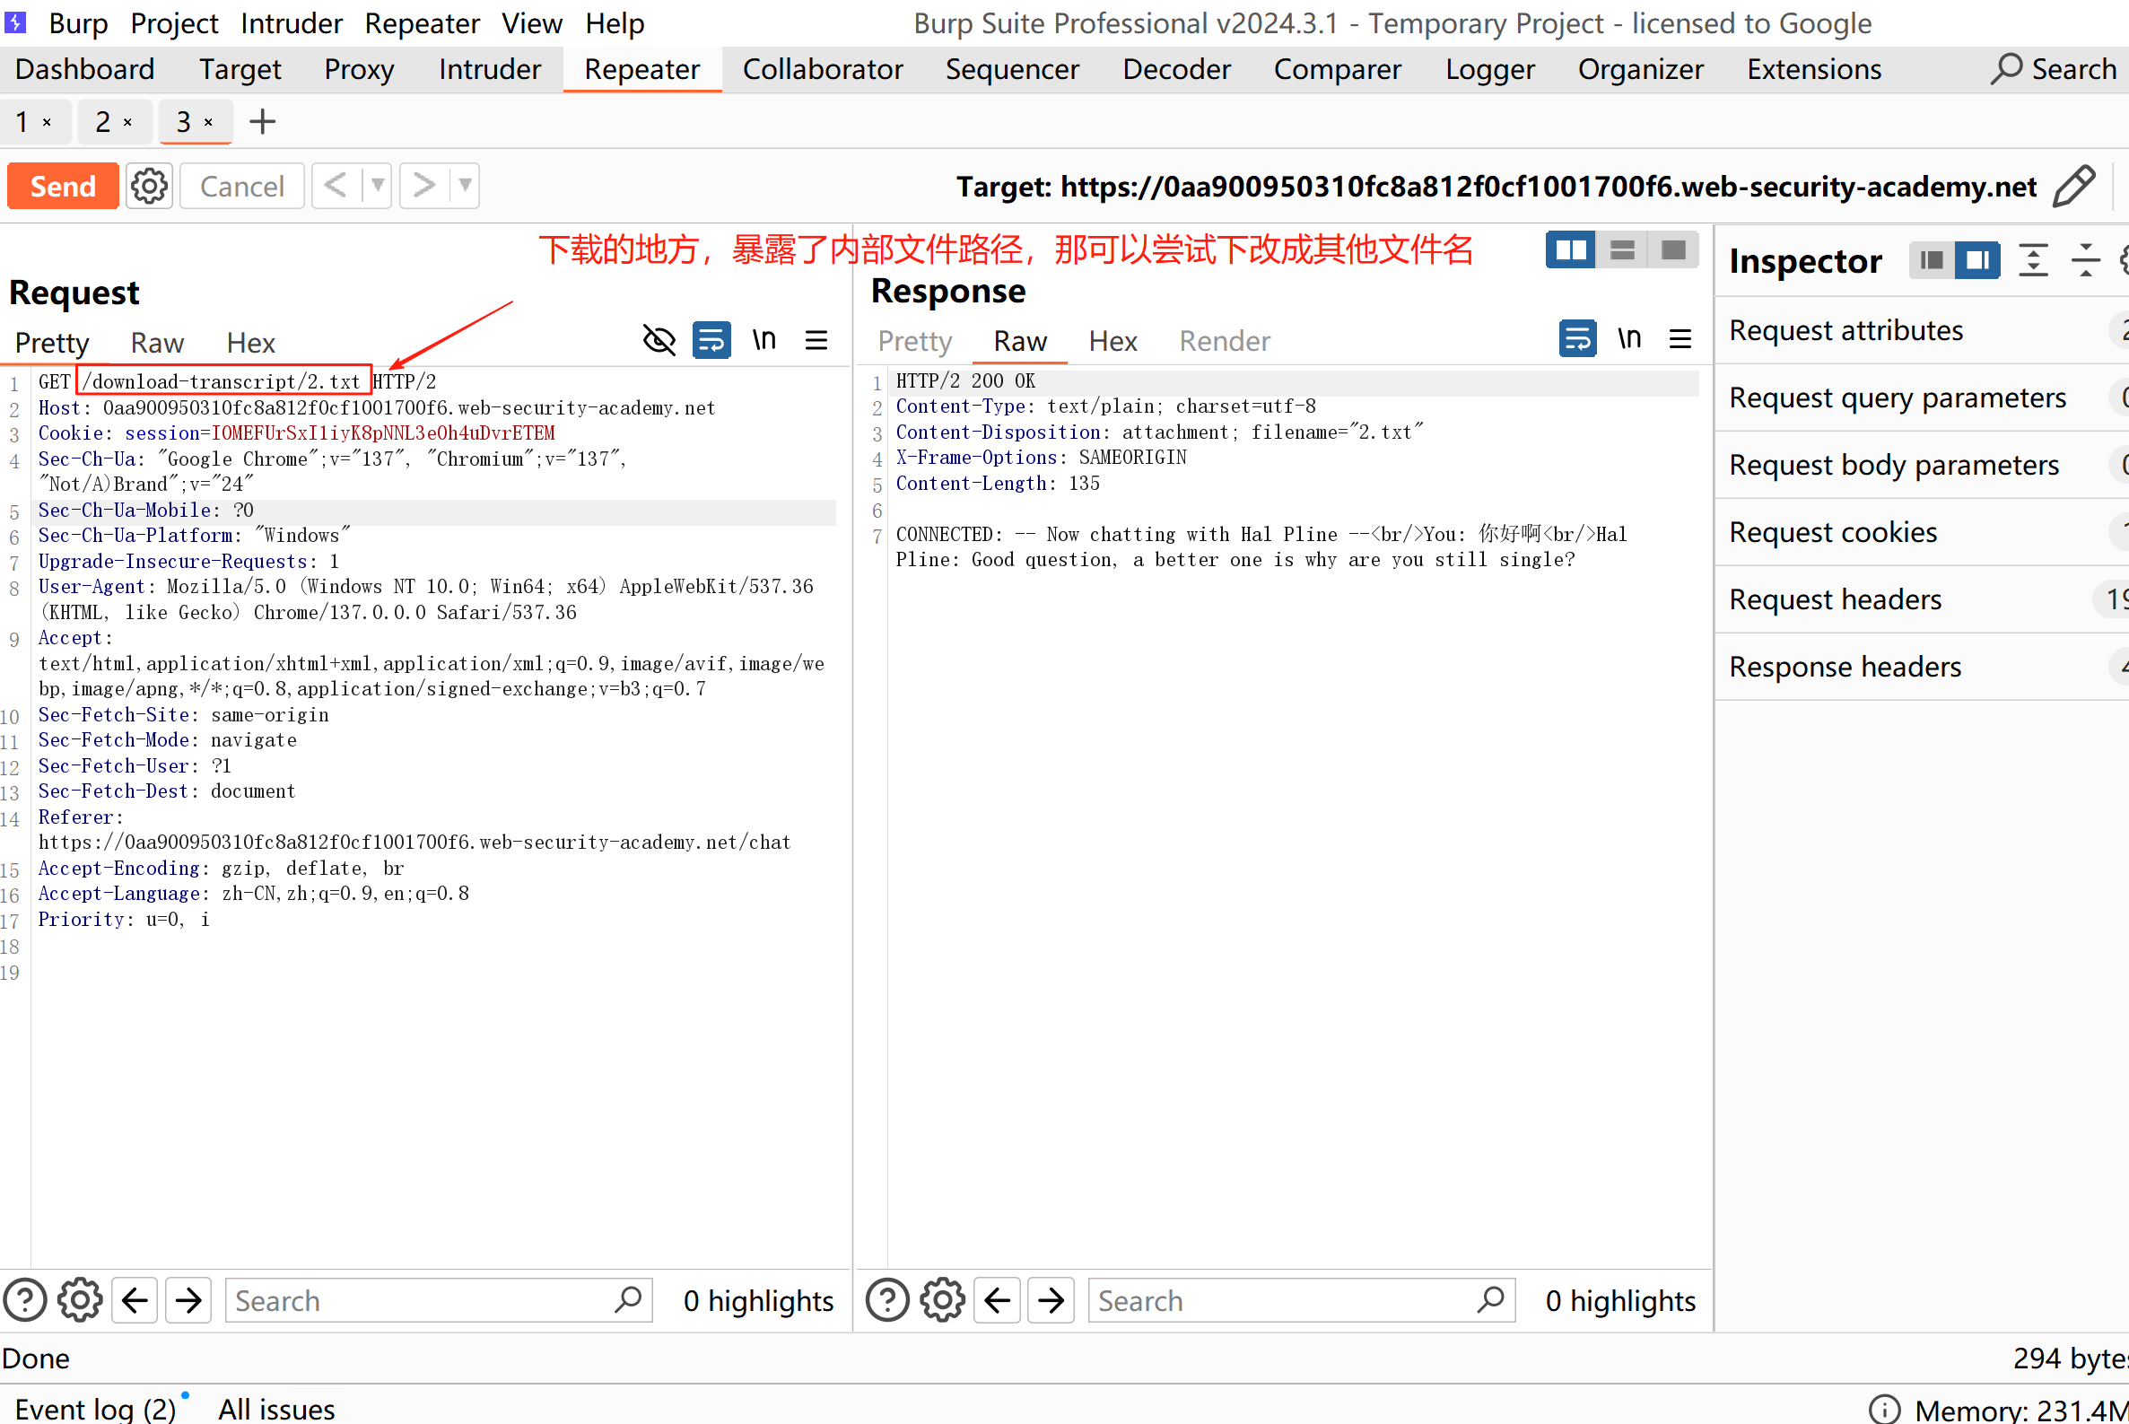The width and height of the screenshot is (2129, 1424).
Task: Select the side-by-side layout icon
Action: point(1570,249)
